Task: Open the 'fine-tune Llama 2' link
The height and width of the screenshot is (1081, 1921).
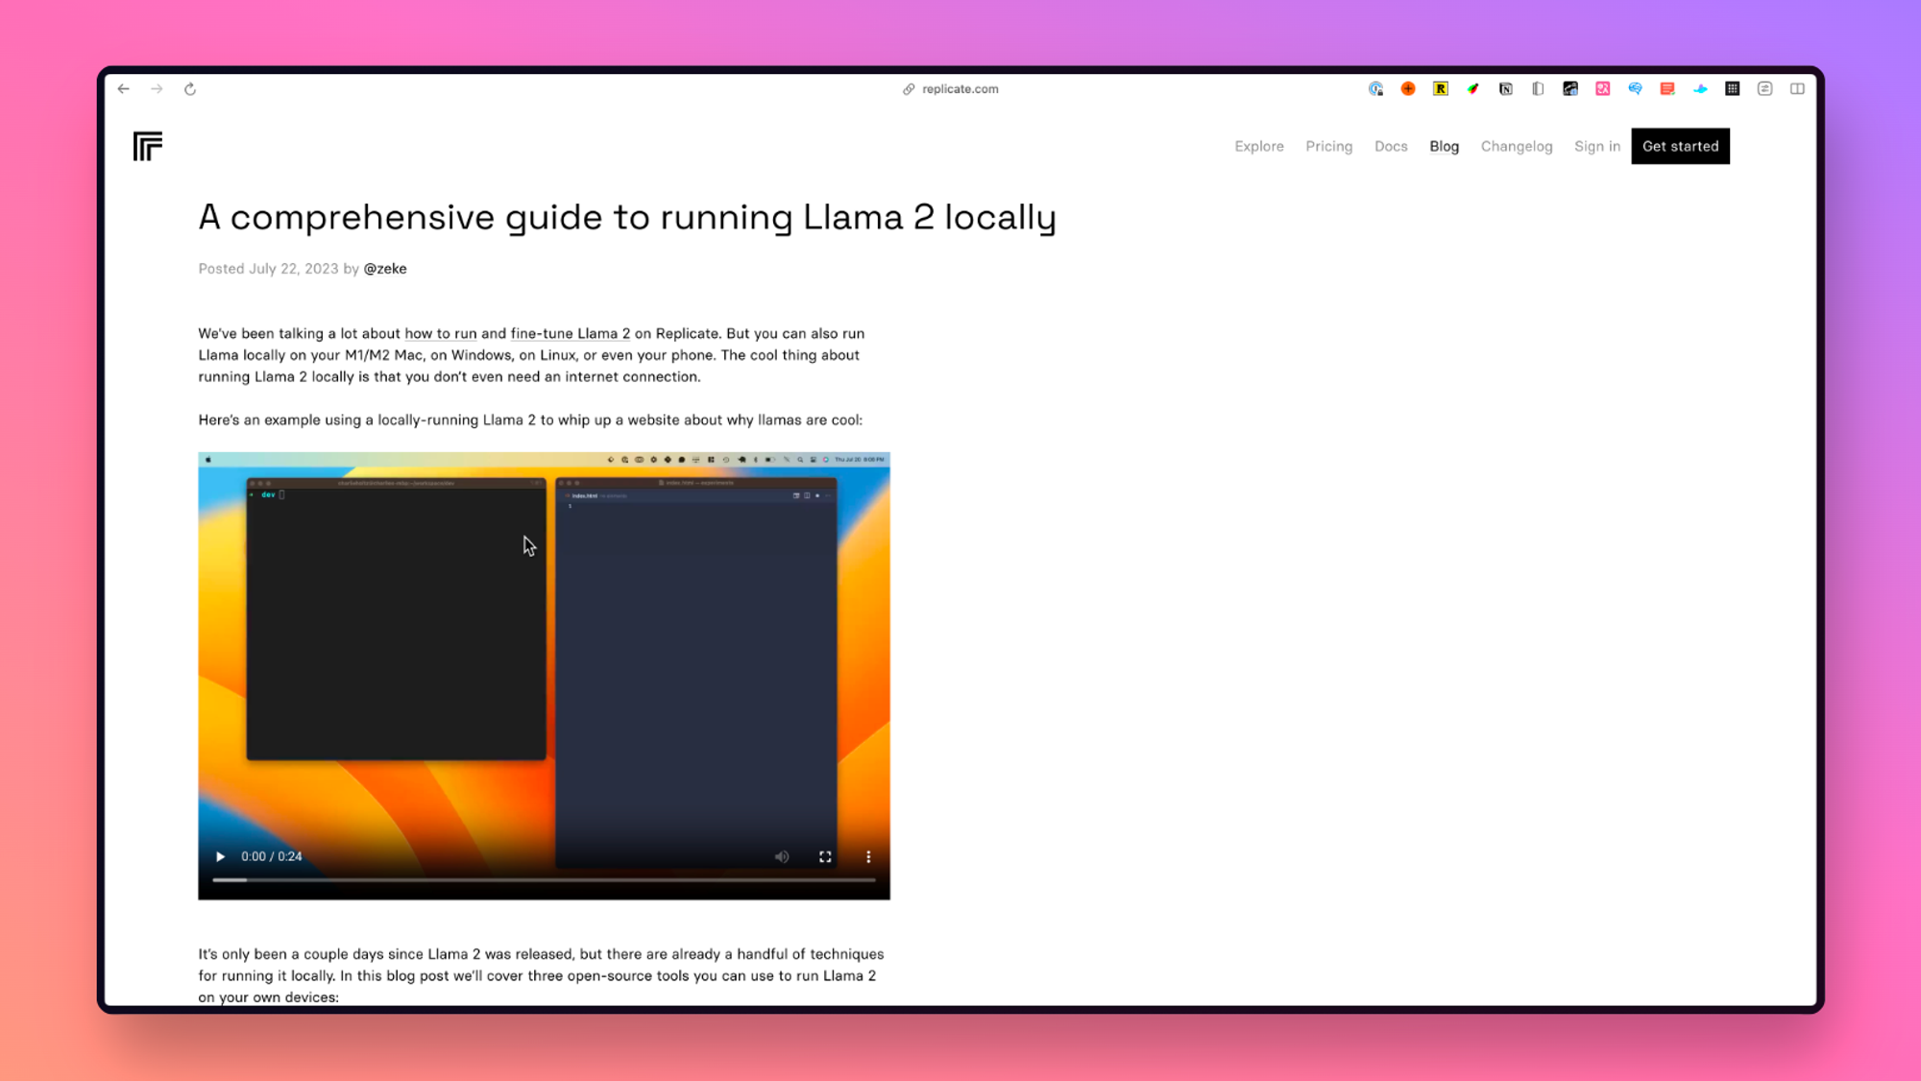Action: (x=570, y=333)
